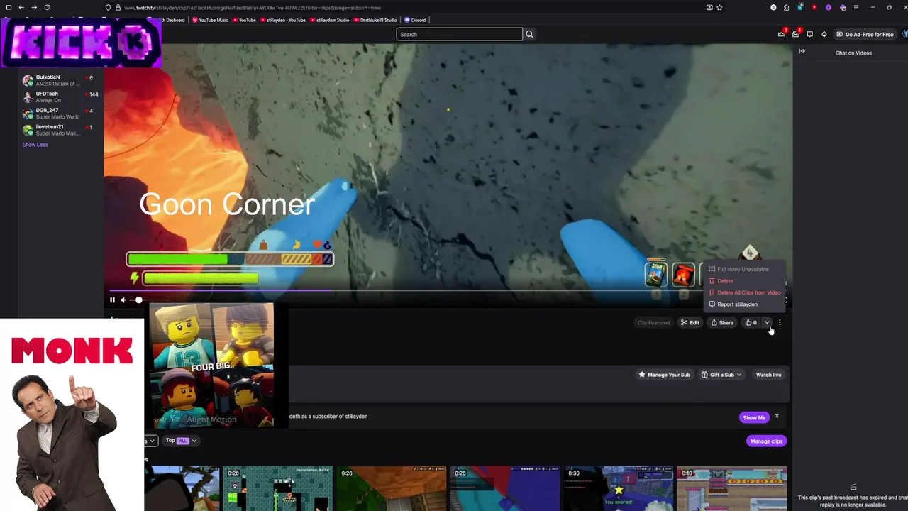Open the YouTube bookmark
The height and width of the screenshot is (511, 908).
tap(244, 20)
